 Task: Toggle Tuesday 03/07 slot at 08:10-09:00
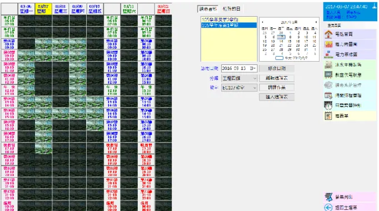pos(43,44)
